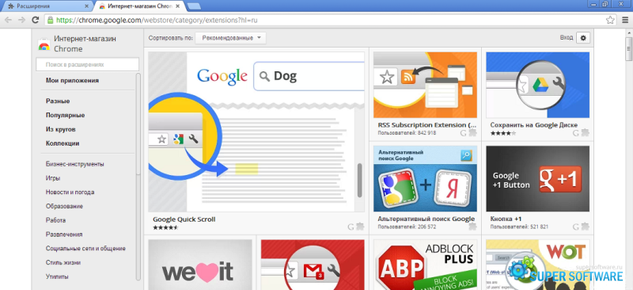
Task: Click the browser back arrow
Action: (x=9, y=20)
